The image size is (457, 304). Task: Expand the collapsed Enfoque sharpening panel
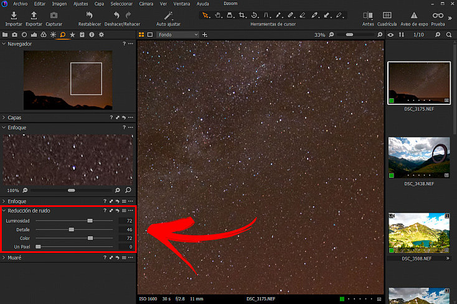[x=4, y=201]
